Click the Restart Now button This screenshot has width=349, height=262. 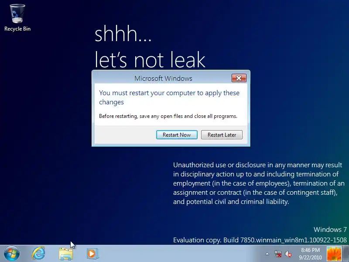coord(177,135)
